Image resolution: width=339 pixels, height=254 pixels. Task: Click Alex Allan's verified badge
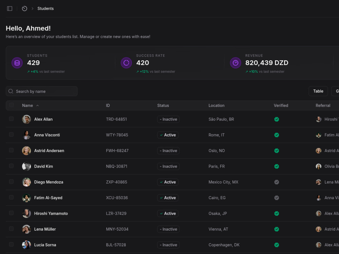click(277, 119)
